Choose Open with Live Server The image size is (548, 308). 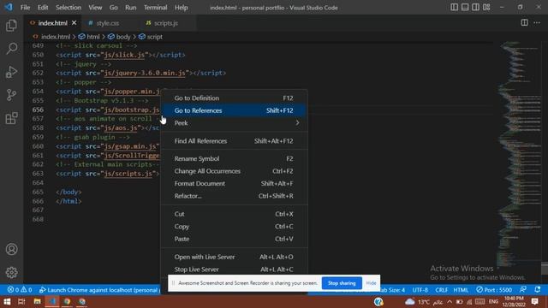(x=234, y=257)
